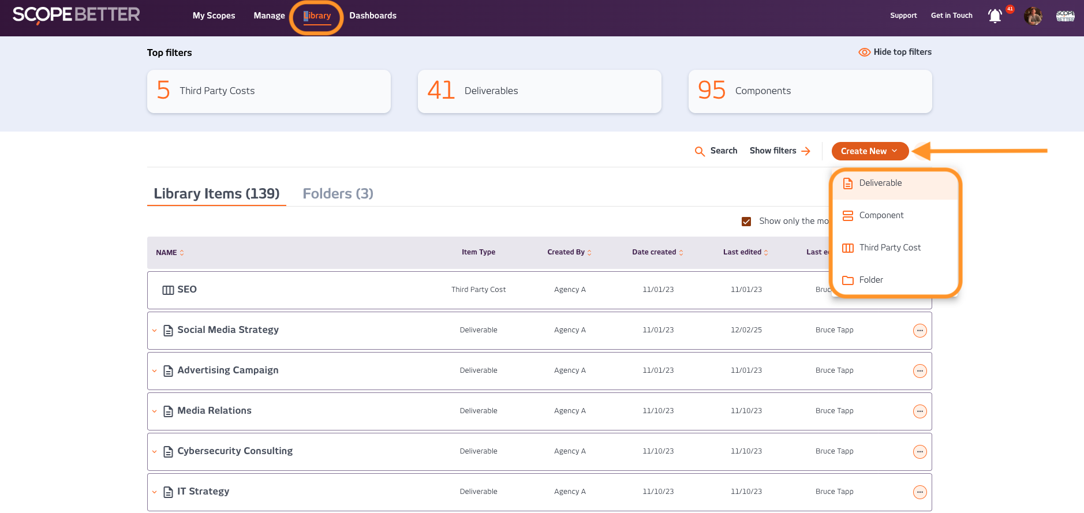Screen dimensions: 1084x513
Task: Select Component from the Create New menu
Action: point(881,215)
